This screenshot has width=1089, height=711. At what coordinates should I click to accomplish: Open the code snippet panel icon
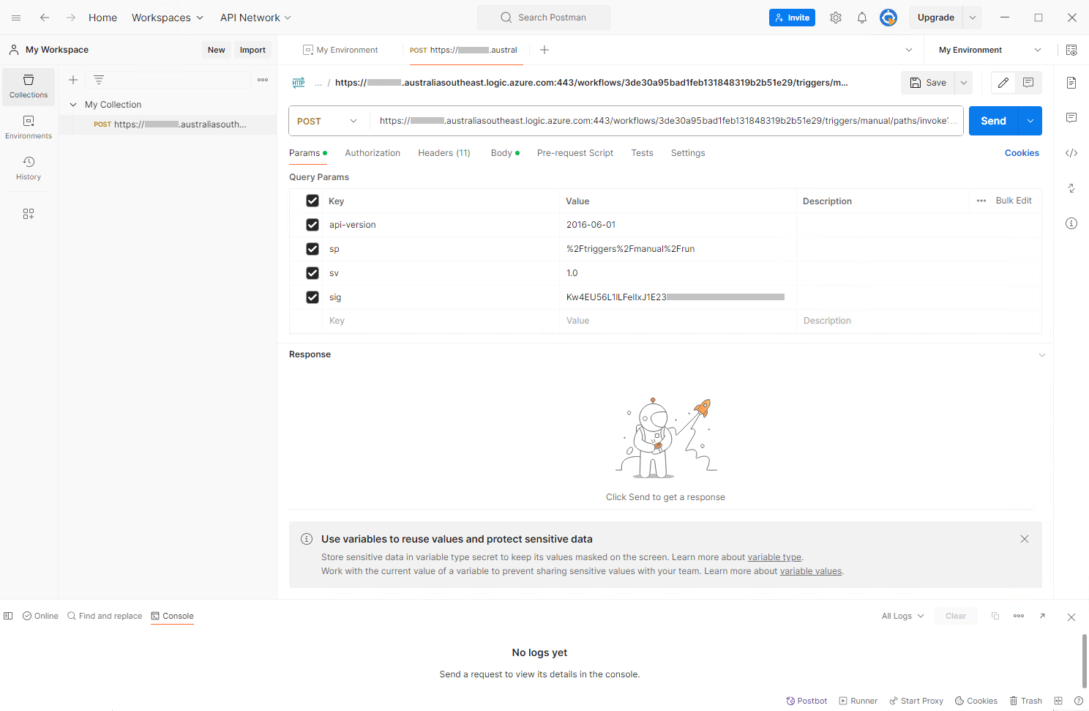tap(1071, 153)
